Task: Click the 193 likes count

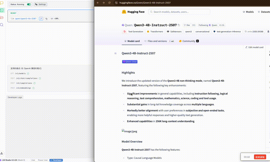Action: pos(194,25)
